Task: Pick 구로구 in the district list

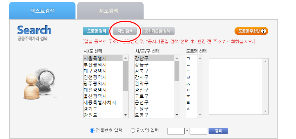Action: (154, 96)
